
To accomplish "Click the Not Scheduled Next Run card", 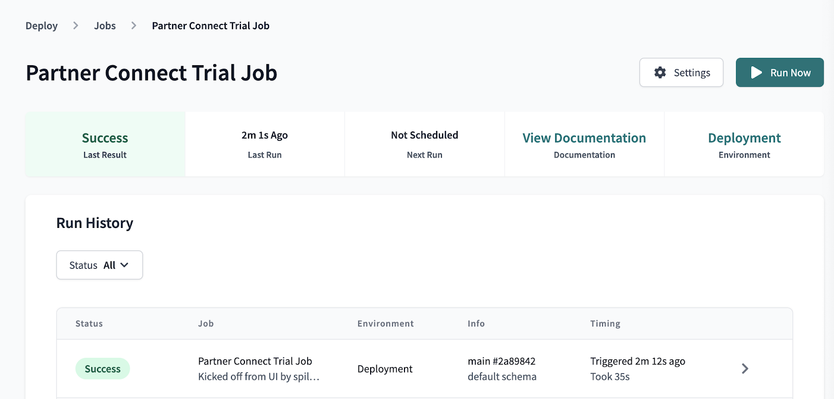I will pos(424,144).
